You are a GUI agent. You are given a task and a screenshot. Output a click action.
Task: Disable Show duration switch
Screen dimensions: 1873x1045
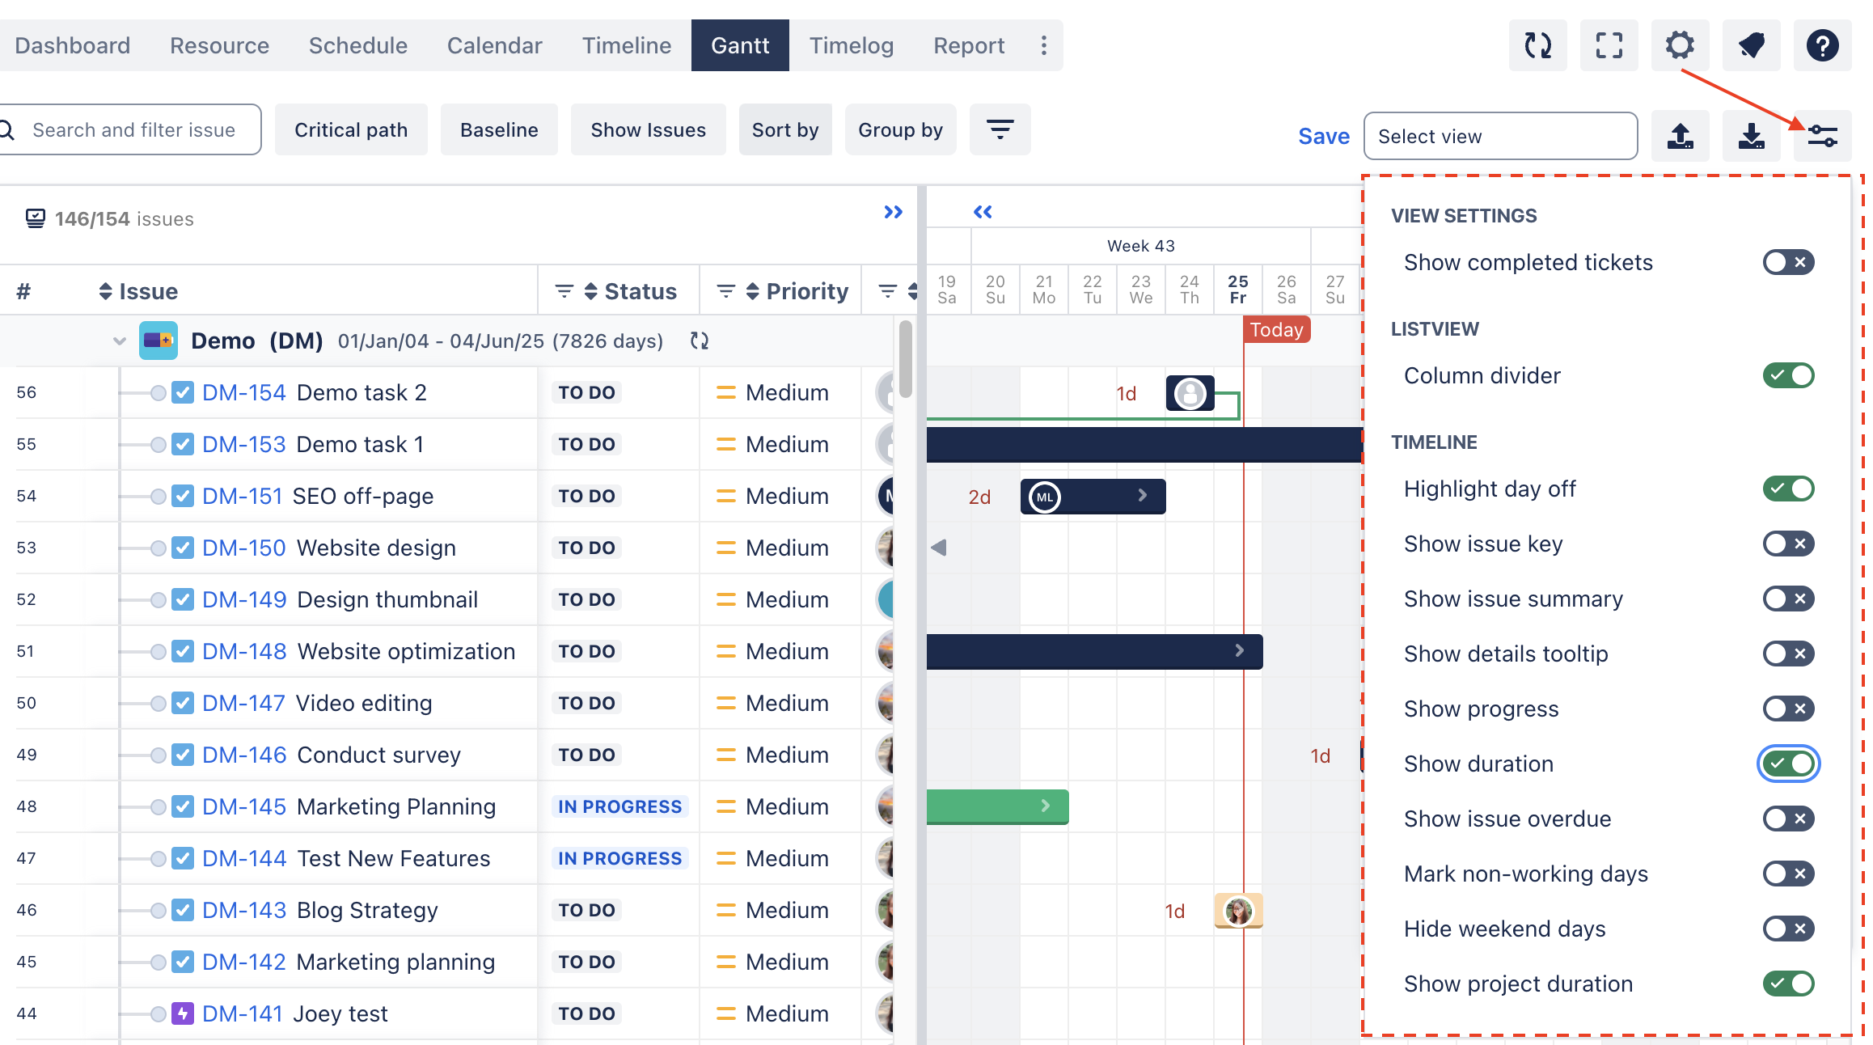(1788, 764)
